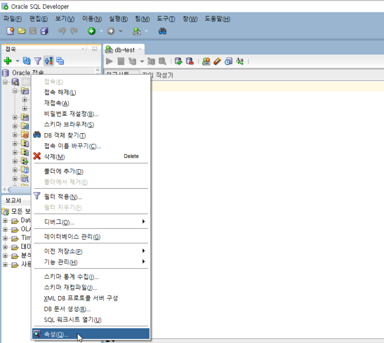384x343 pixels.
Task: Open the Run Script dropdown arrow in worksheet toolbar
Action: pos(142,61)
